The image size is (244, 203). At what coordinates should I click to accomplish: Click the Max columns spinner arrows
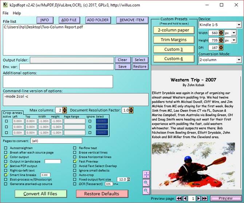tap(65, 110)
